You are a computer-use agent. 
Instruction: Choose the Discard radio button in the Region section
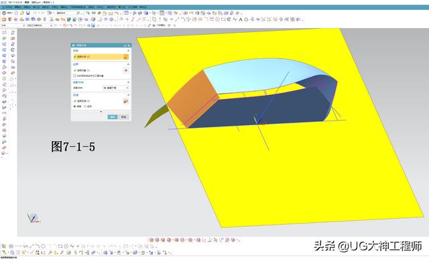coord(85,106)
